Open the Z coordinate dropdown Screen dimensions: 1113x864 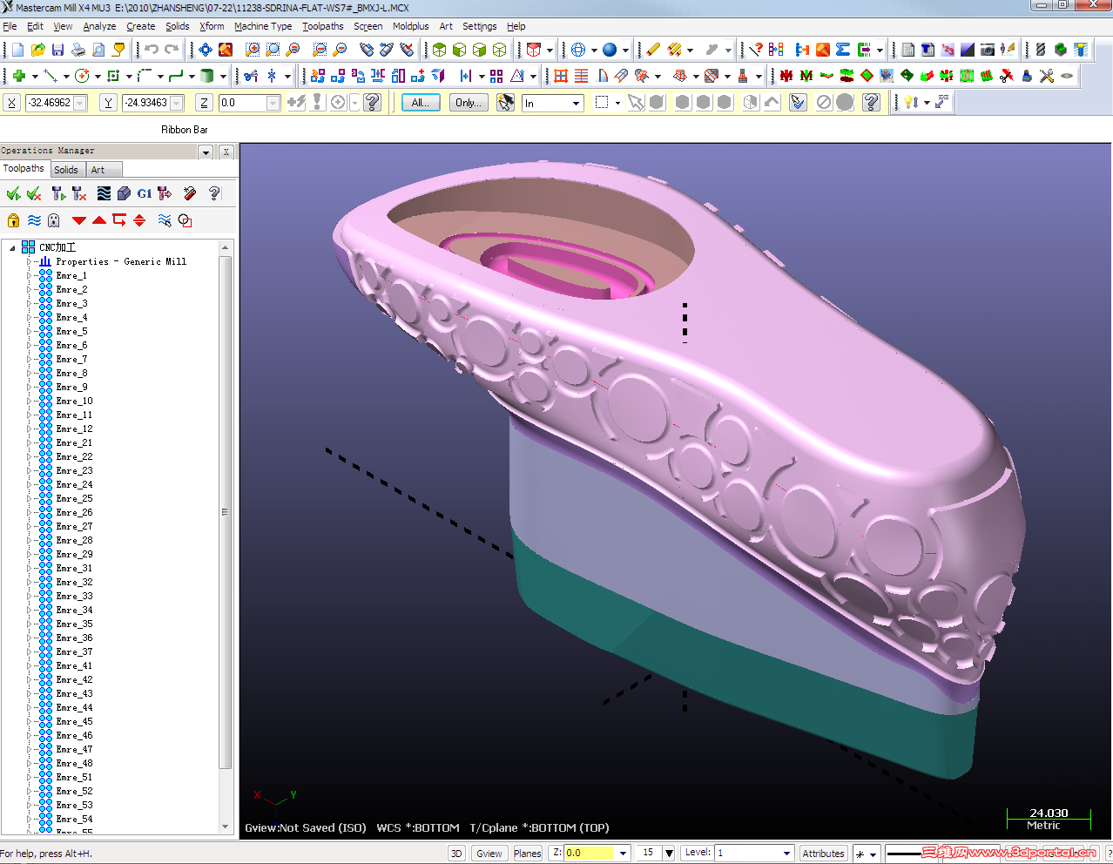click(x=273, y=103)
